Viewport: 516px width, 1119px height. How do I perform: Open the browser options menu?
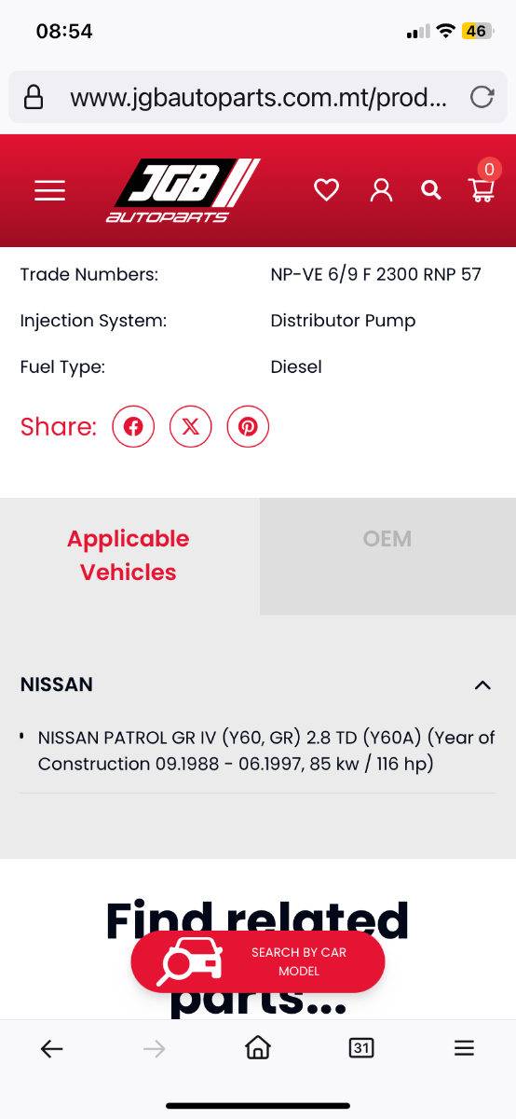(464, 1048)
